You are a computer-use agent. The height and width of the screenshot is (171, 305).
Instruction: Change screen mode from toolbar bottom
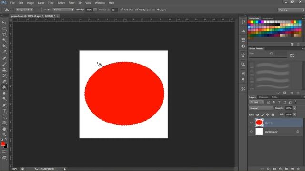coord(4,158)
